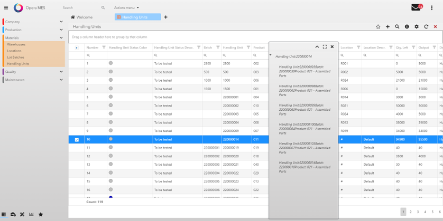This screenshot has height=221, width=443.
Task: Add a new tab with plus icon
Action: pos(165,17)
